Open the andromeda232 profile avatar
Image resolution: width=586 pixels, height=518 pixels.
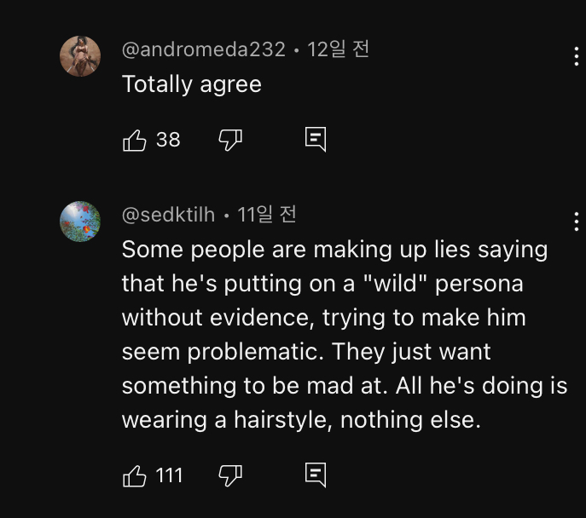[x=80, y=56]
